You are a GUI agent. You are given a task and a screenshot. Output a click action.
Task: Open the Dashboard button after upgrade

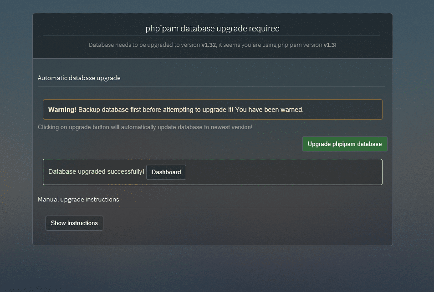click(x=166, y=172)
